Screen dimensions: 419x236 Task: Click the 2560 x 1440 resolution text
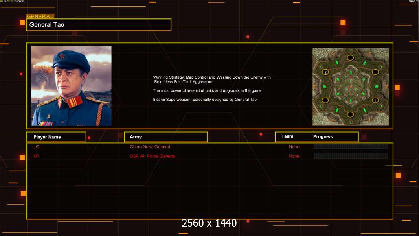pyautogui.click(x=209, y=223)
